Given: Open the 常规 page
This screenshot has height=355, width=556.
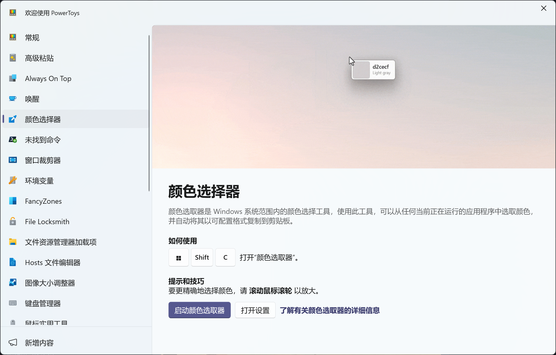Looking at the screenshot, I should coord(76,38).
